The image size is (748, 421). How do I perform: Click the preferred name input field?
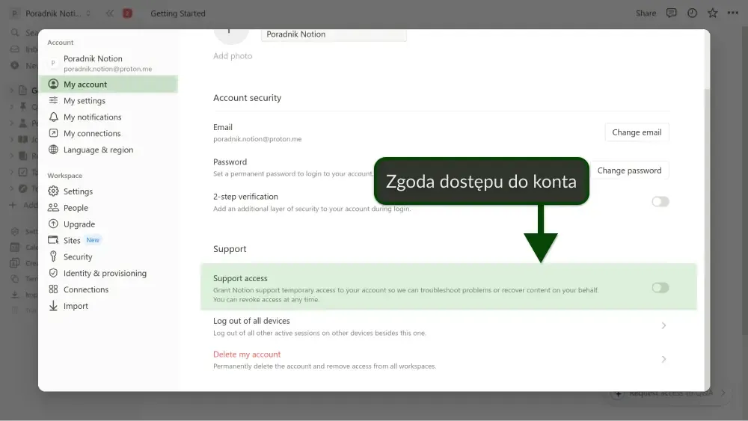[334, 34]
